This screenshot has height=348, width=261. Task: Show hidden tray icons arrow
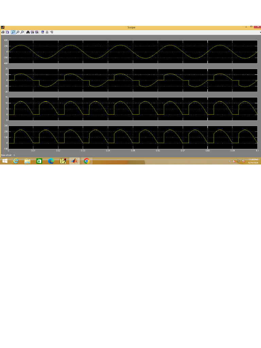coord(229,161)
